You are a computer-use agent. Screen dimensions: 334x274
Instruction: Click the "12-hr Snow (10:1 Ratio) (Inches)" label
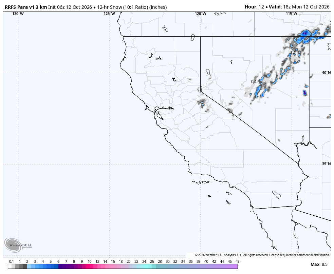click(x=132, y=7)
